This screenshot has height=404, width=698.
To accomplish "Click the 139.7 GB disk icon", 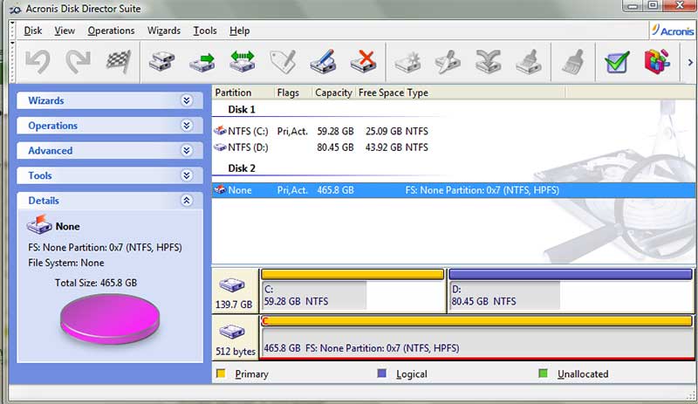I will [x=232, y=285].
